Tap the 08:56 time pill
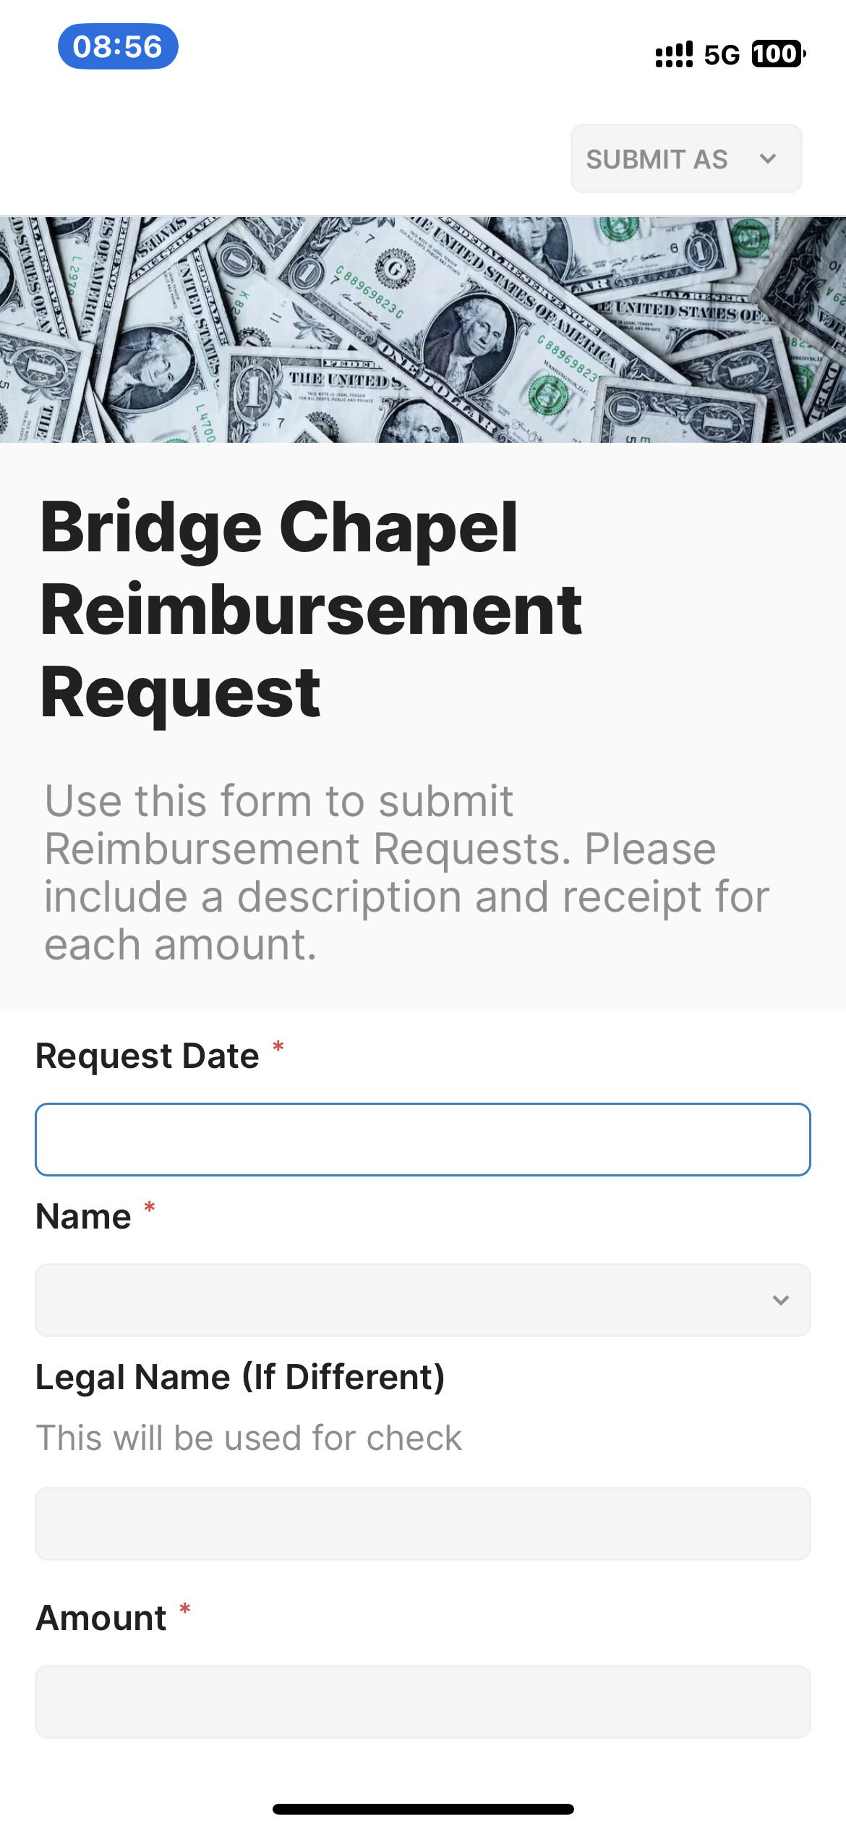846x1832 pixels. [118, 46]
